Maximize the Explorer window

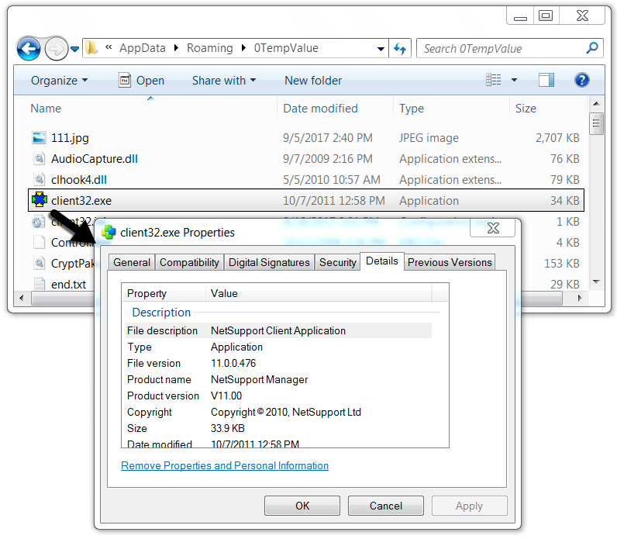[x=546, y=16]
